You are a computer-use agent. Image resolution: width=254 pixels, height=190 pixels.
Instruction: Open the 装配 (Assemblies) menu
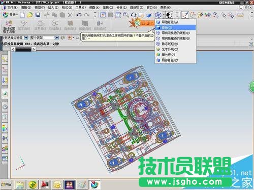tap(94, 8)
